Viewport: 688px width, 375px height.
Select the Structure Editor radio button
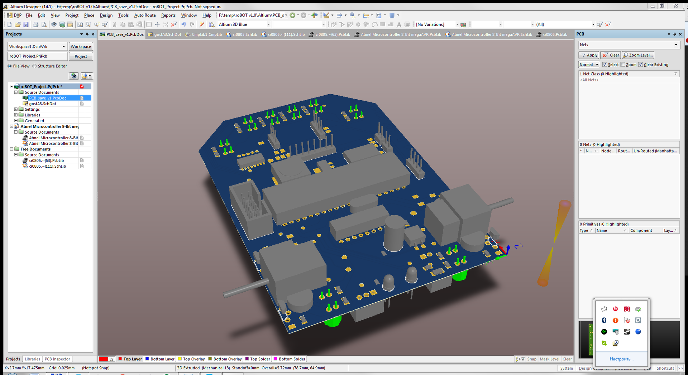34,66
